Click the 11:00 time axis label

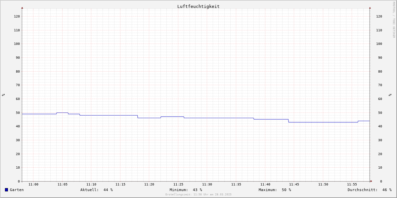(x=33, y=184)
